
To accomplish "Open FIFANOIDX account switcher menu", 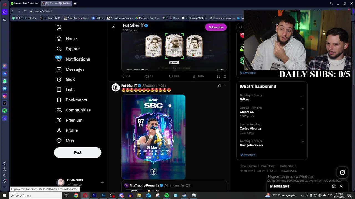I will tap(102, 182).
